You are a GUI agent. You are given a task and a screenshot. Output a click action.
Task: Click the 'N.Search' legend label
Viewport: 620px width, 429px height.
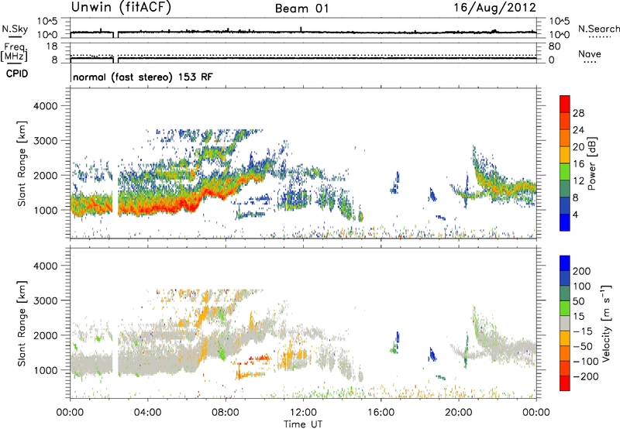point(598,29)
